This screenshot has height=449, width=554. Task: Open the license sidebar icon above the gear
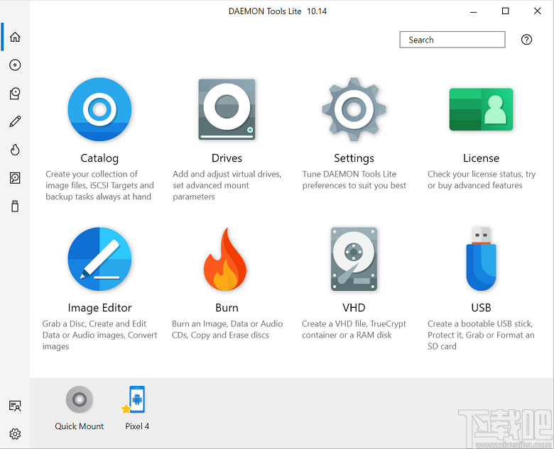(15, 406)
